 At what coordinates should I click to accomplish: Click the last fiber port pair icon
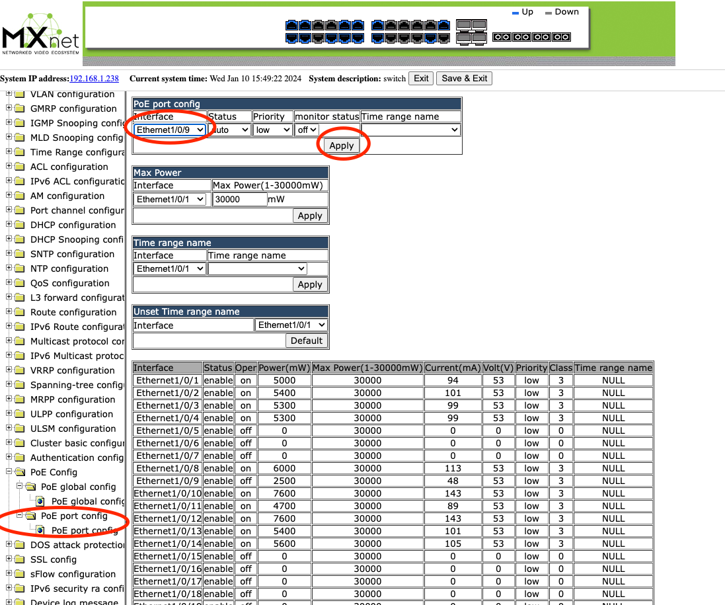(561, 37)
